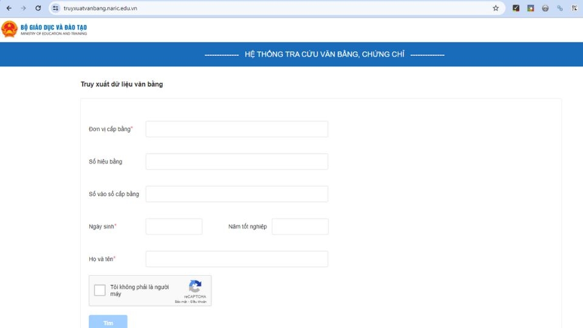This screenshot has height=328, width=583.
Task: Focus the Ngày sinh input field
Action: point(174,227)
